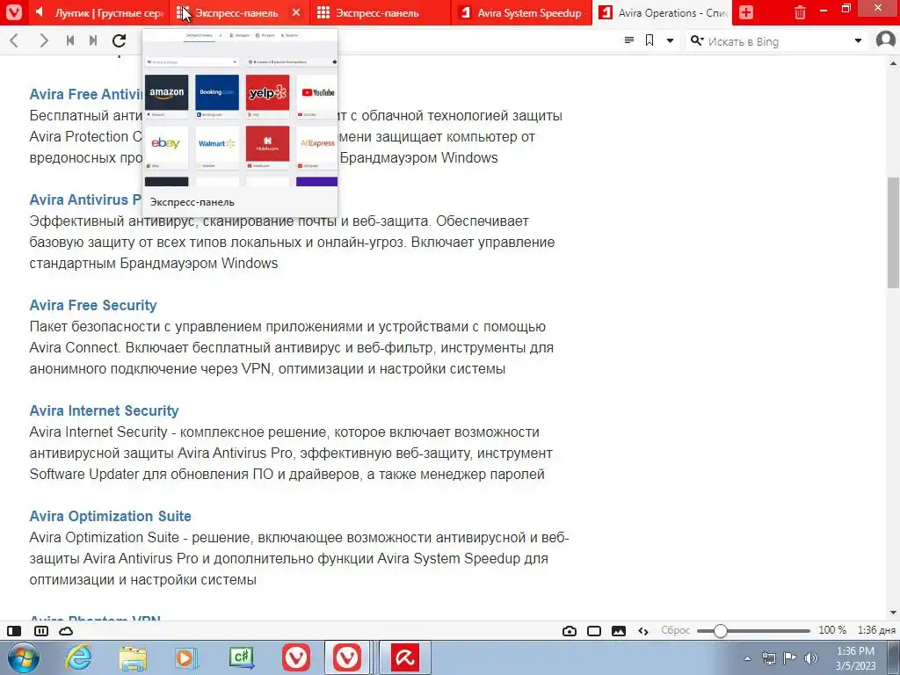Close the hovered Экспресс-панель tab
900x675 pixels.
(295, 12)
